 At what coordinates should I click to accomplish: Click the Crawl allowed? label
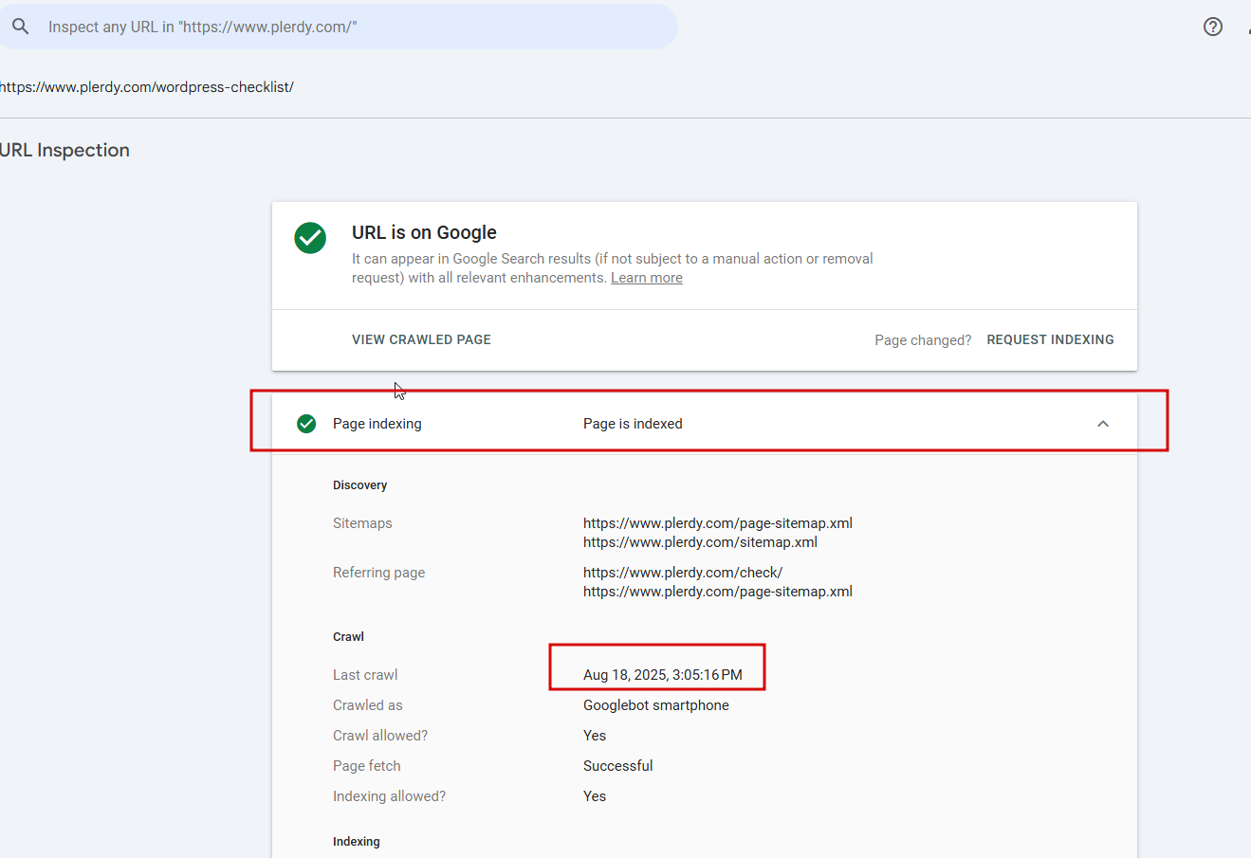(x=380, y=736)
